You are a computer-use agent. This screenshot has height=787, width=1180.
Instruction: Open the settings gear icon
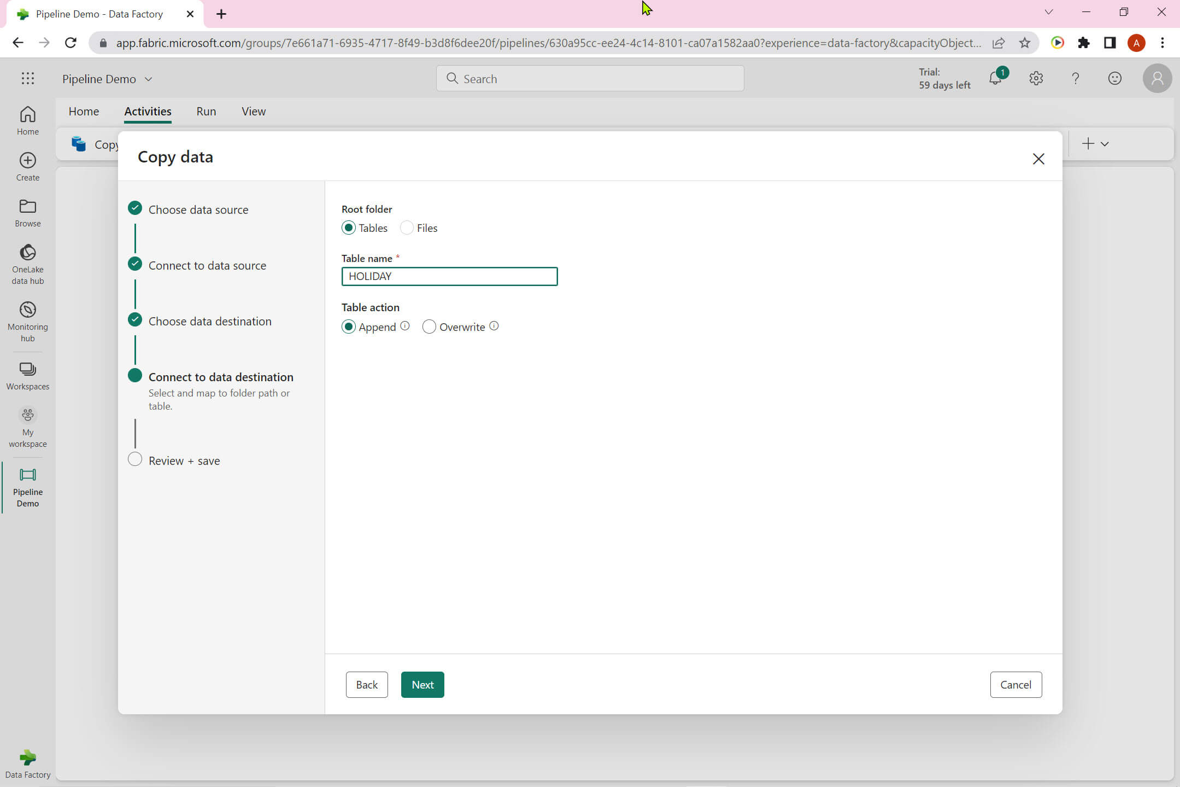(1036, 79)
